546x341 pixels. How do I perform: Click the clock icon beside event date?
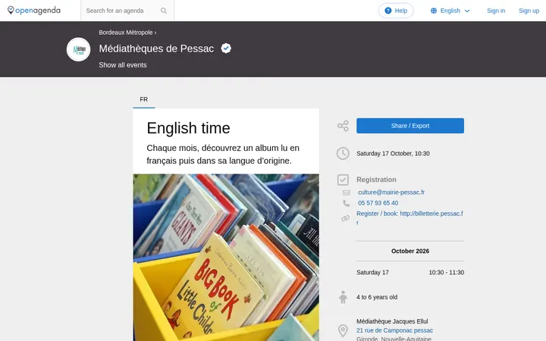click(343, 153)
